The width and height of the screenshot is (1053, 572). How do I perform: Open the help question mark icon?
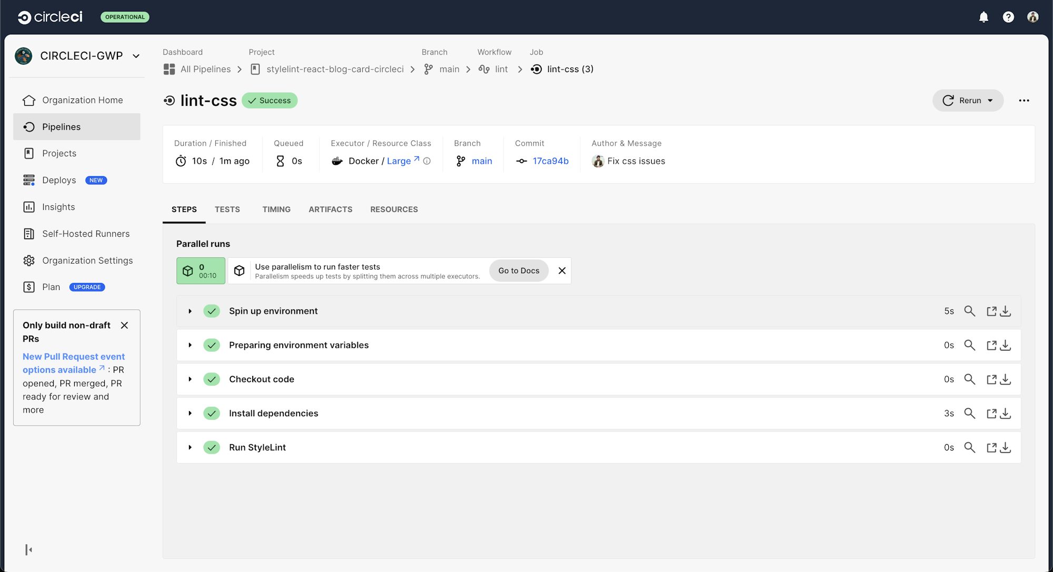pyautogui.click(x=1008, y=17)
